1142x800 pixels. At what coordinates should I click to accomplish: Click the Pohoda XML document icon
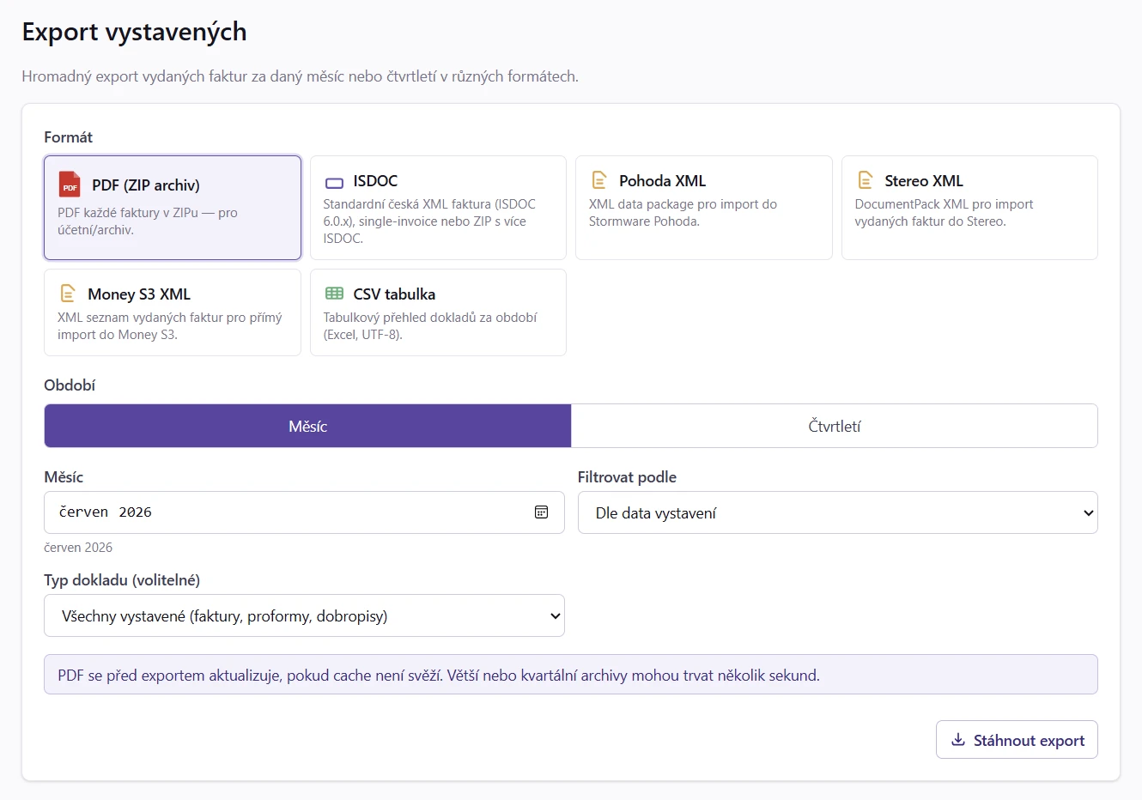(599, 180)
